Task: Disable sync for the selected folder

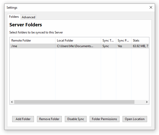Action: pos(76,119)
